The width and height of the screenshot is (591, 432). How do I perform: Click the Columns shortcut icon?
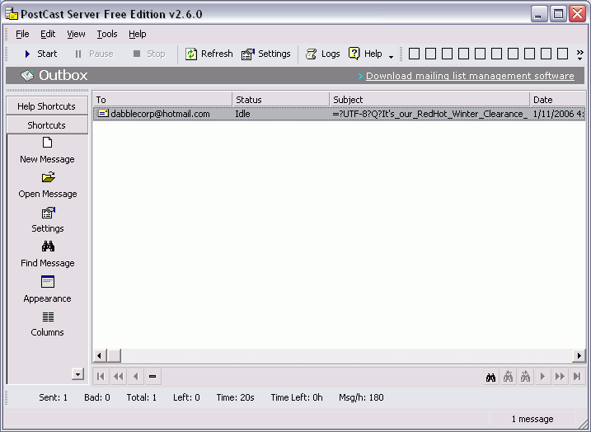48,317
